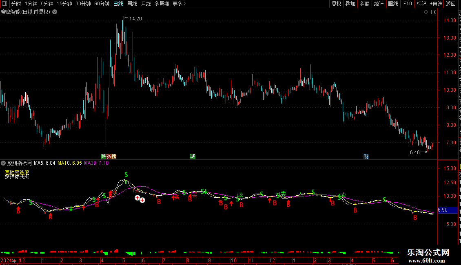Screen dimensions: 461x265
Task: Click the 6.46 low price label
Action: (415, 152)
